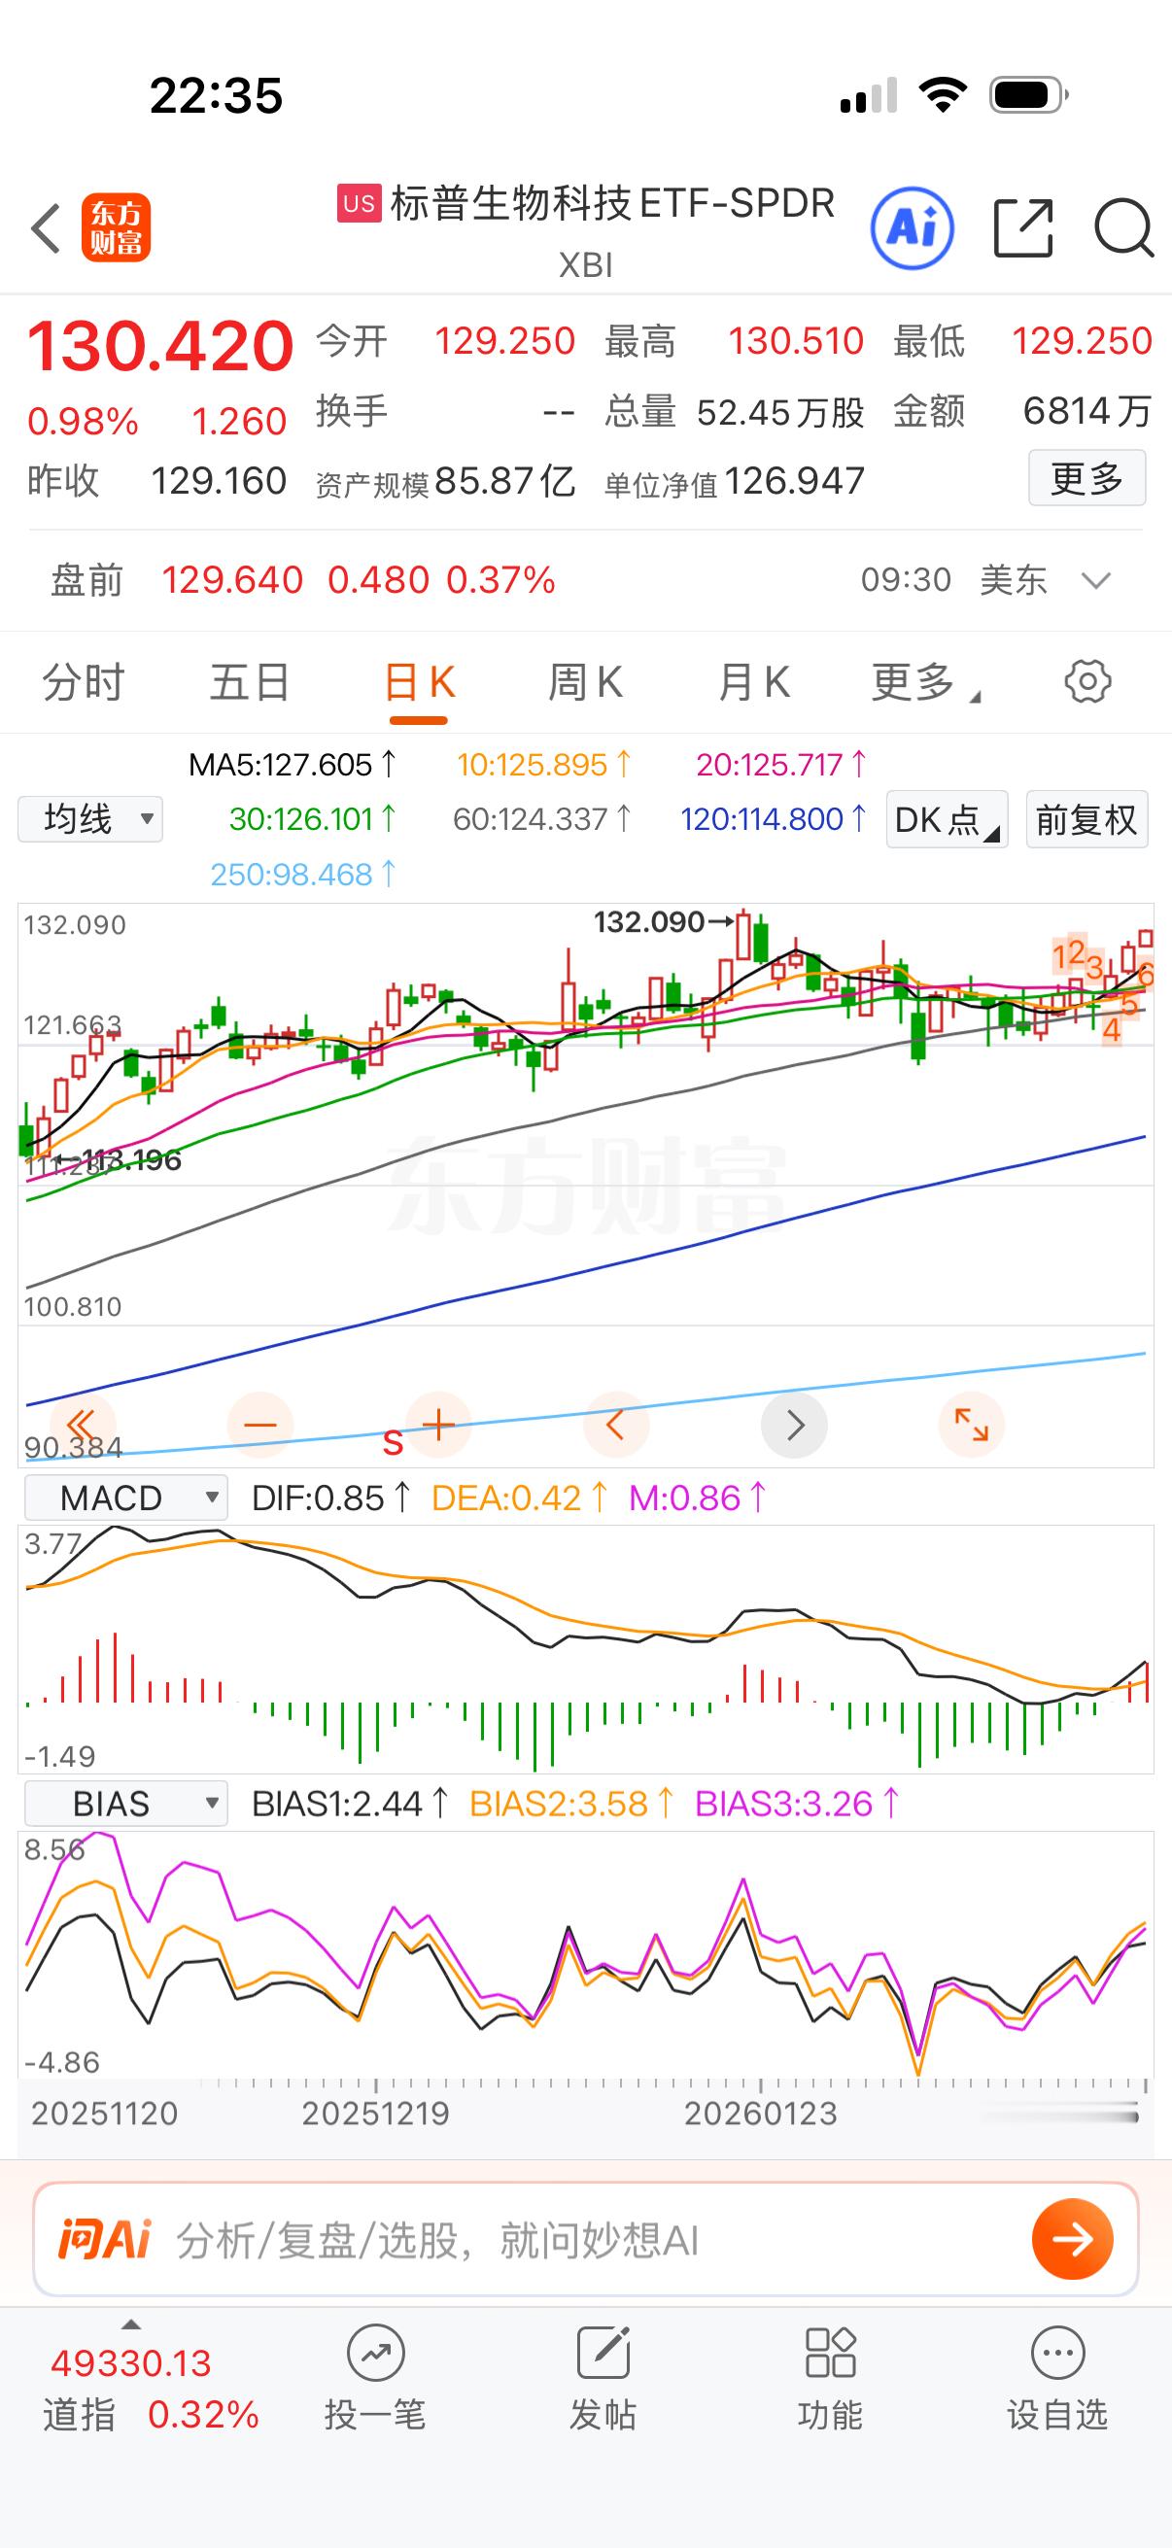Tap the DIF:0.85 reading
The height and width of the screenshot is (2548, 1172).
[x=331, y=1498]
